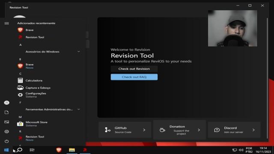
Task: Click the Welcome to Revision text
Action: pos(130,50)
